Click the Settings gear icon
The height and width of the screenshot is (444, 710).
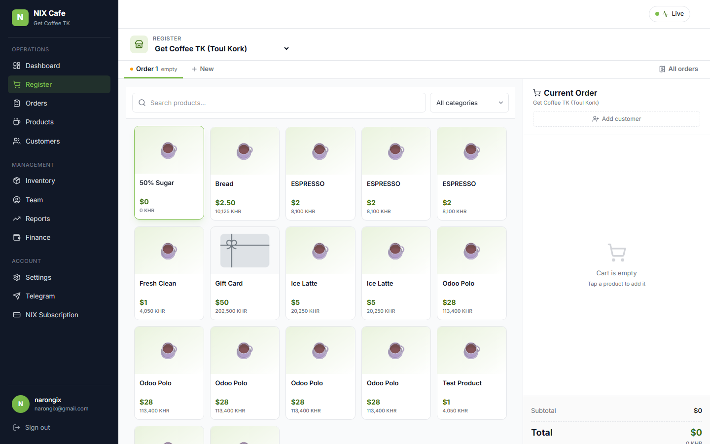[17, 277]
